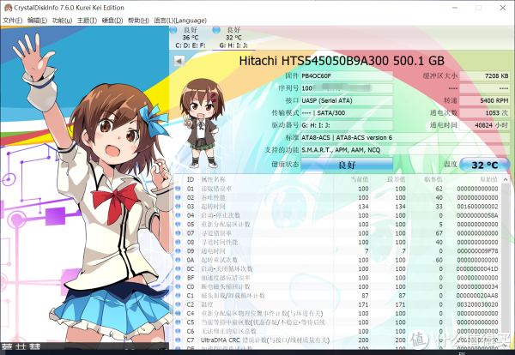This screenshot has height=355, width=515.
Task: Open the 主题(T) menu
Action: pos(87,21)
